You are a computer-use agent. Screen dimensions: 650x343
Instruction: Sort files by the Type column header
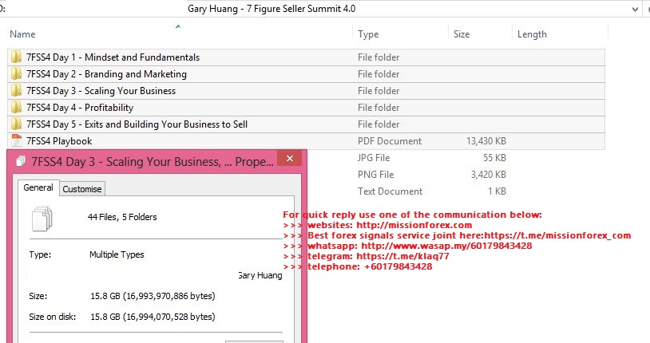(368, 34)
